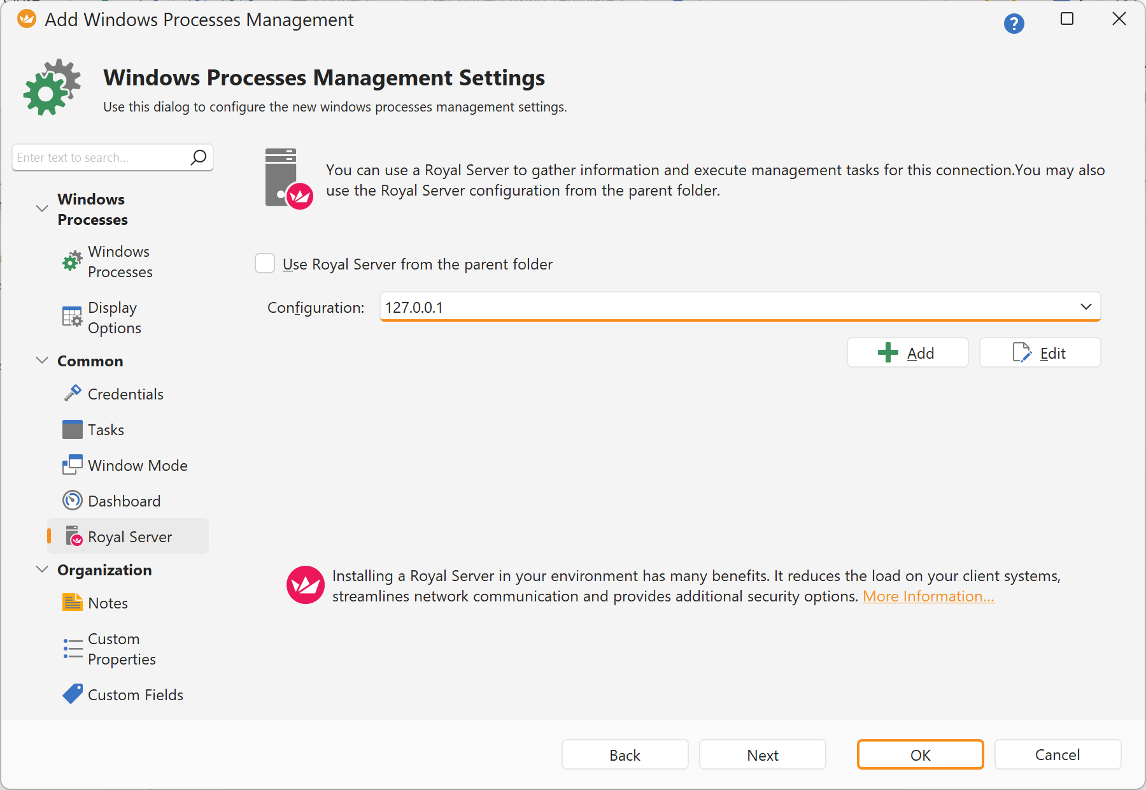Collapse the Organization section

[42, 569]
